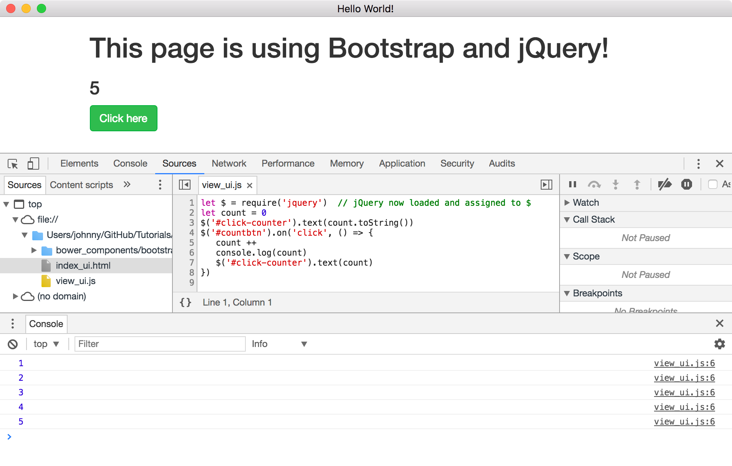Focus the console Filter field

(160, 344)
